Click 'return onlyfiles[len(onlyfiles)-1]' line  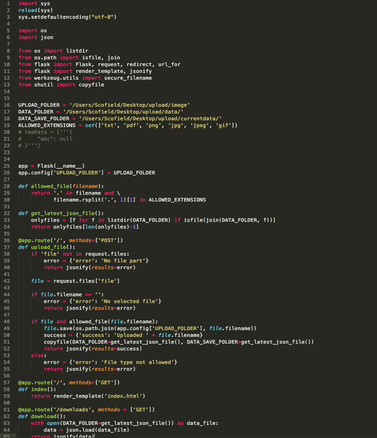85,227
